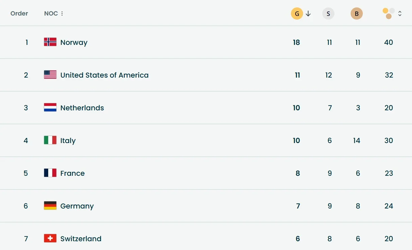Toggle total medals sort chevrons
The width and height of the screenshot is (412, 250).
400,13
